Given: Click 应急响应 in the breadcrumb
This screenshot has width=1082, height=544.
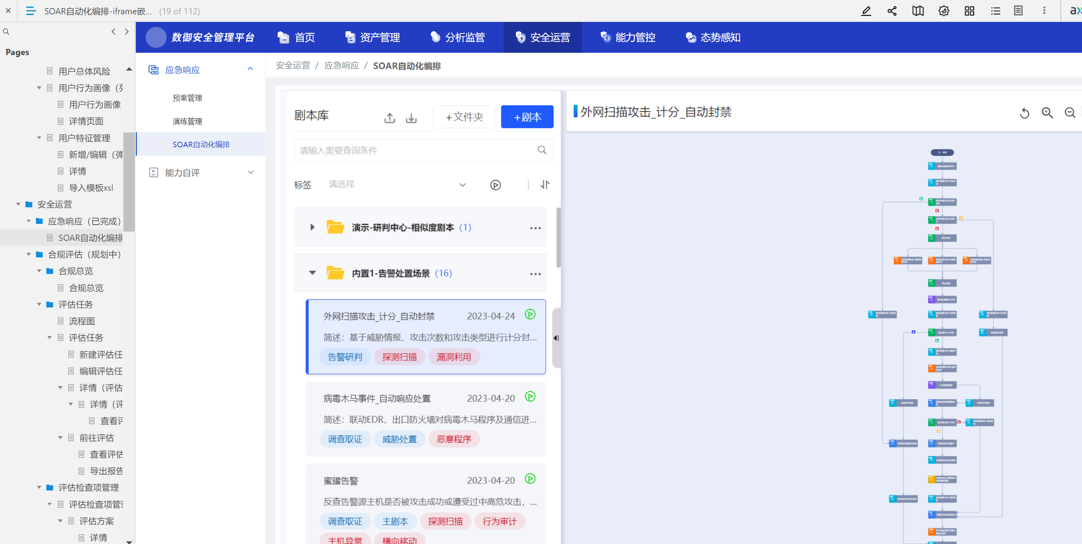Looking at the screenshot, I should click(x=342, y=65).
